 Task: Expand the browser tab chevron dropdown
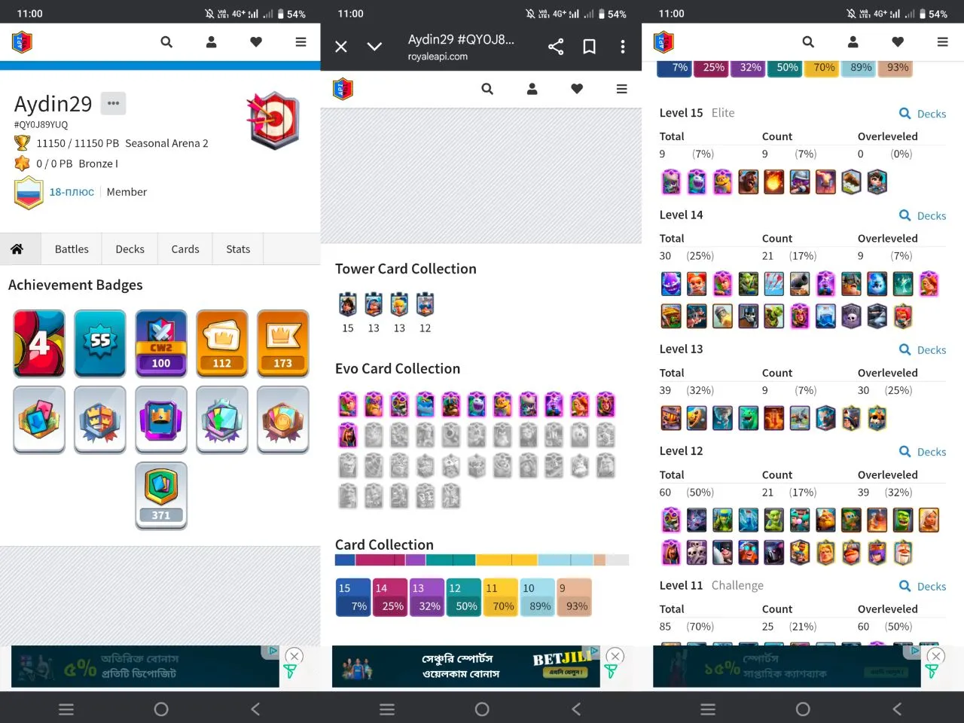[374, 47]
